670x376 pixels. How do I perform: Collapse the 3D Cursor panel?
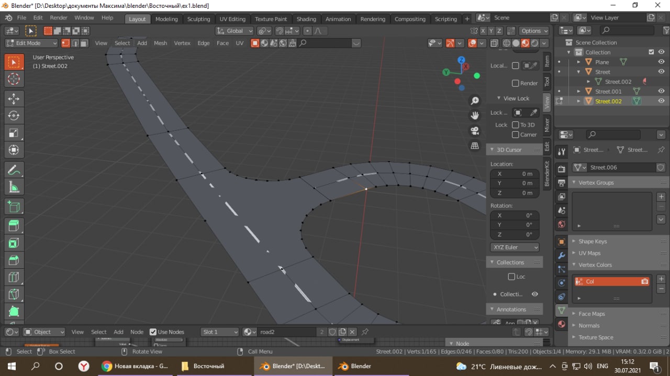tap(509, 150)
